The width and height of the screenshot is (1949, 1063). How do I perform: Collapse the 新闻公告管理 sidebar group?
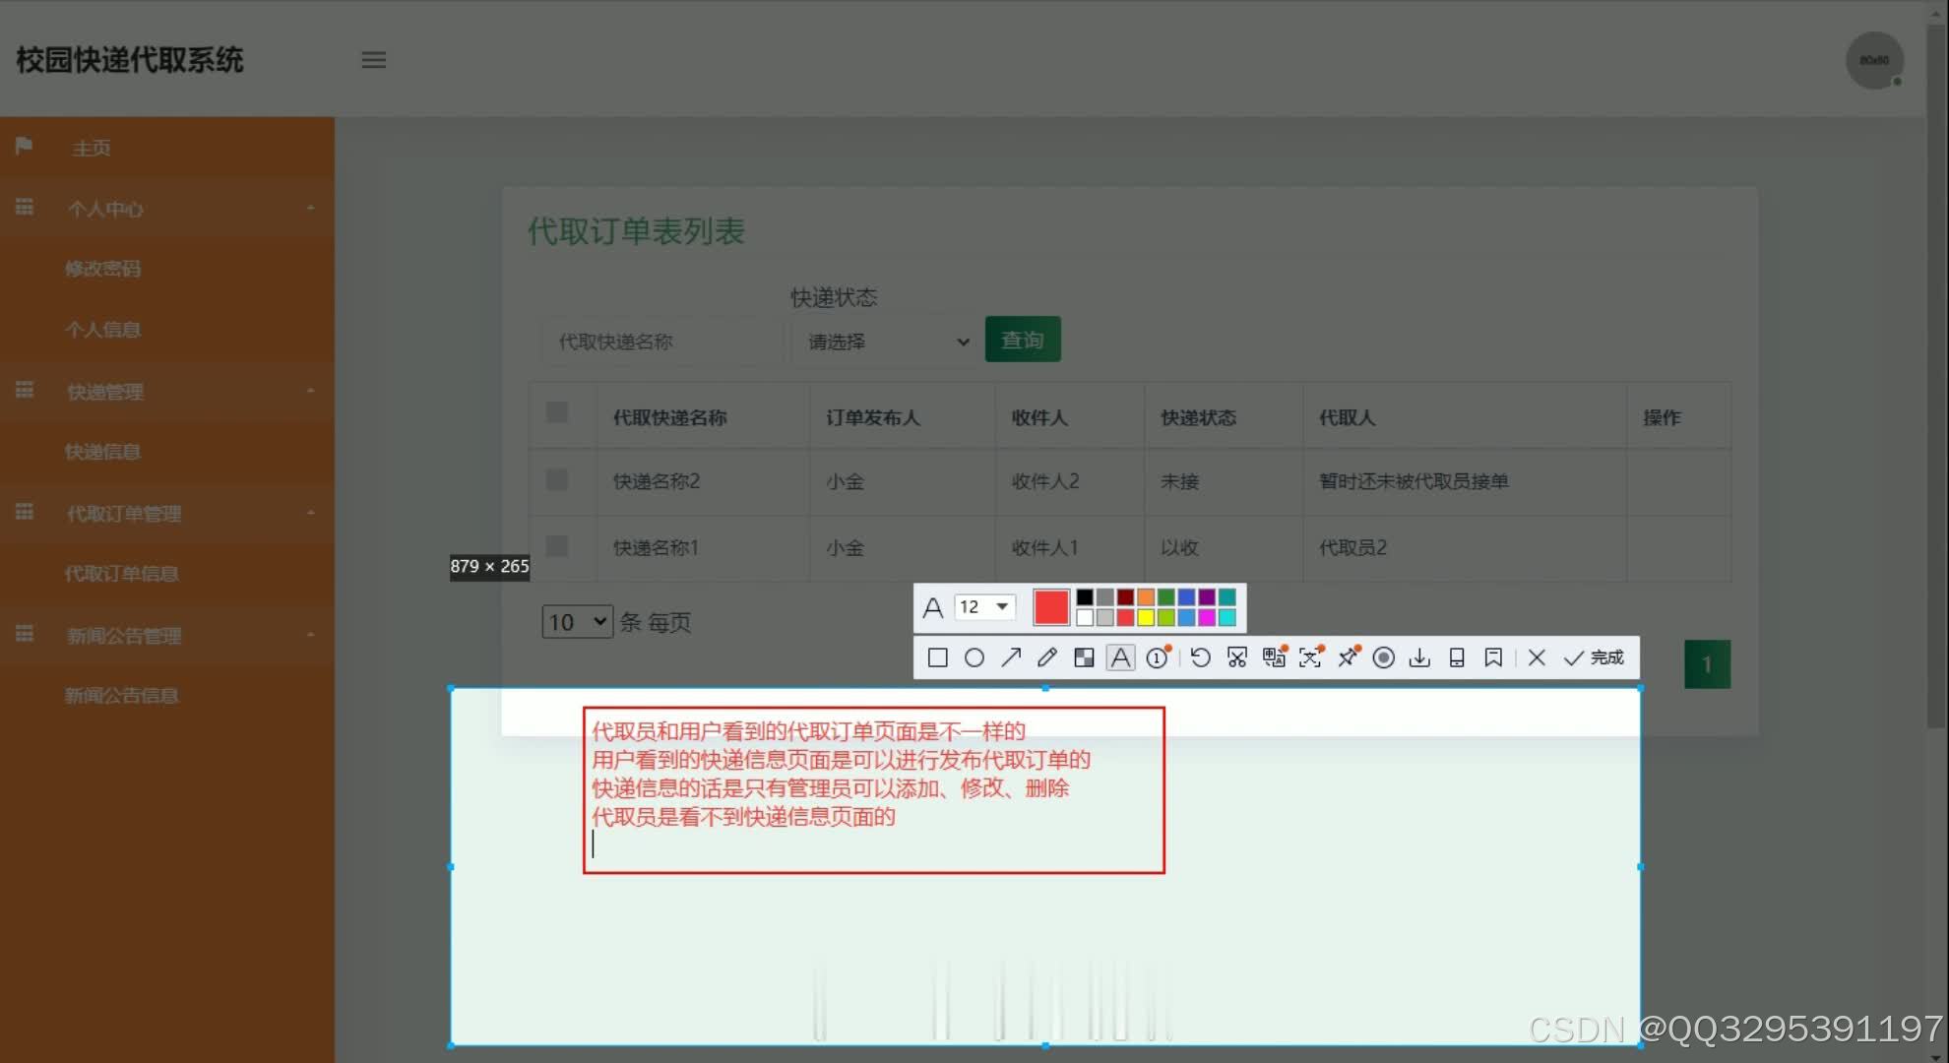coord(167,636)
